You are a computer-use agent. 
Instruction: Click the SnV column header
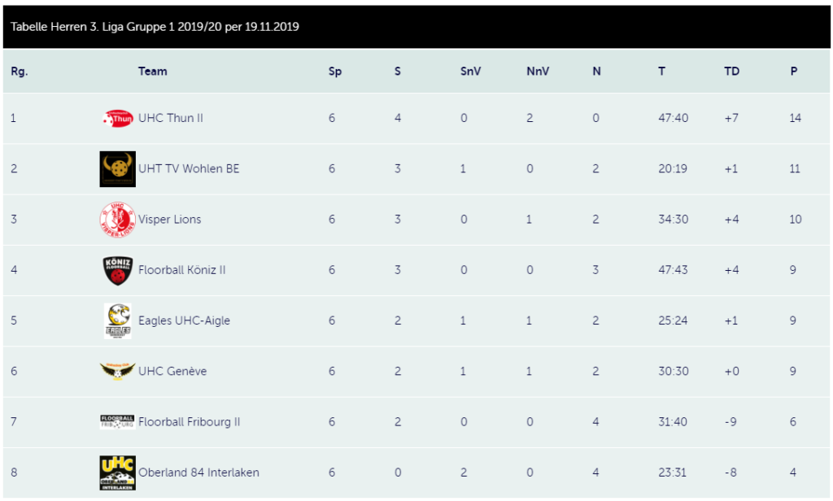click(x=470, y=72)
